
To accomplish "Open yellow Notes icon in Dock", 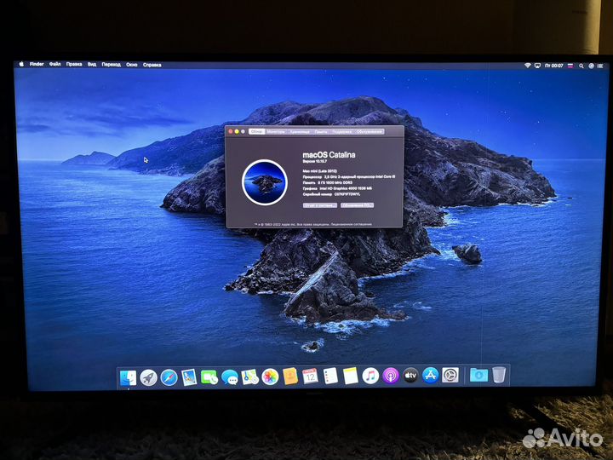I will tap(350, 376).
